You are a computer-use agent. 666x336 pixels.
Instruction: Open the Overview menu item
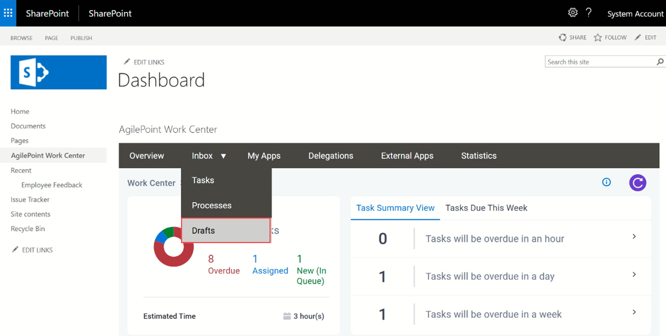tap(147, 156)
